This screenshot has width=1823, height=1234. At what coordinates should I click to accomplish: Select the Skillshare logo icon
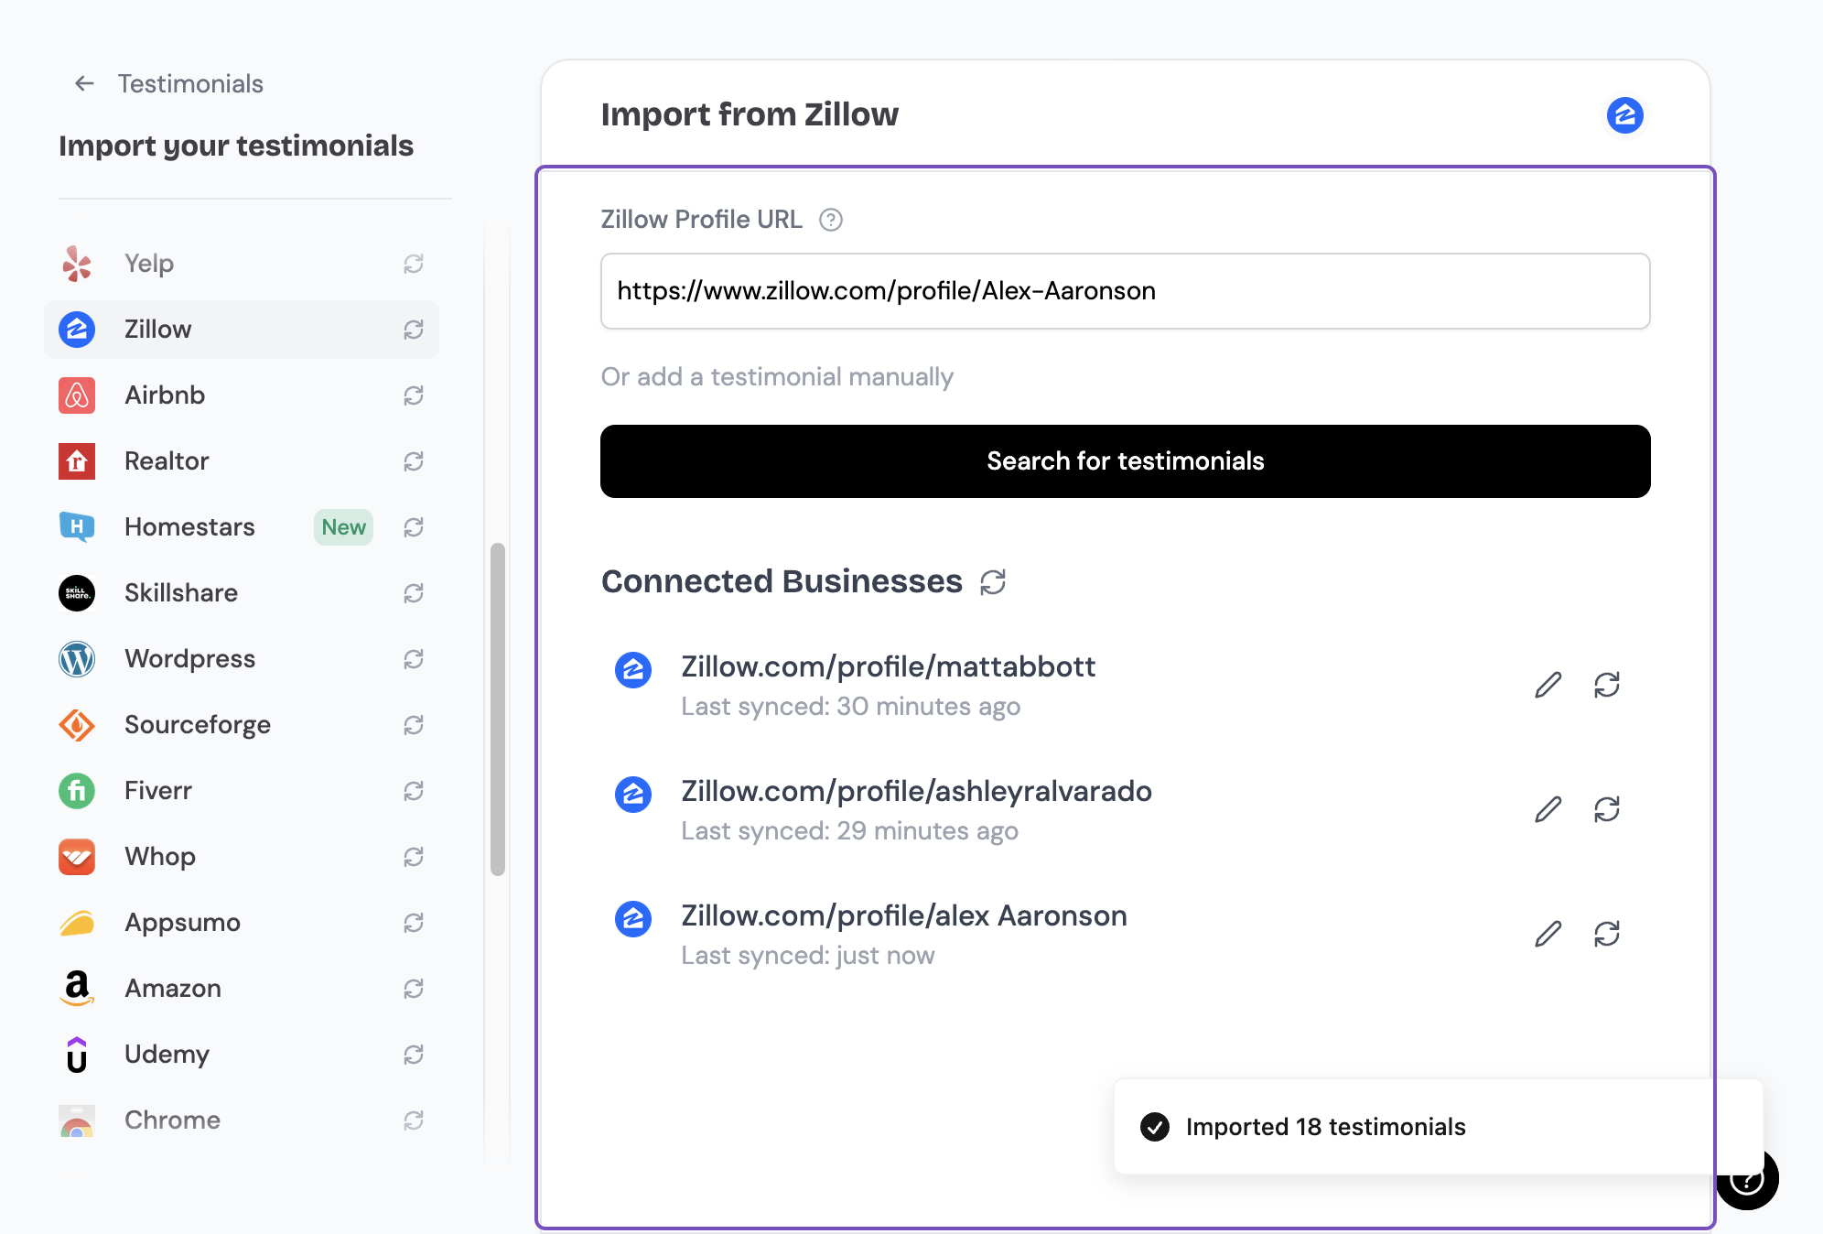coord(77,593)
